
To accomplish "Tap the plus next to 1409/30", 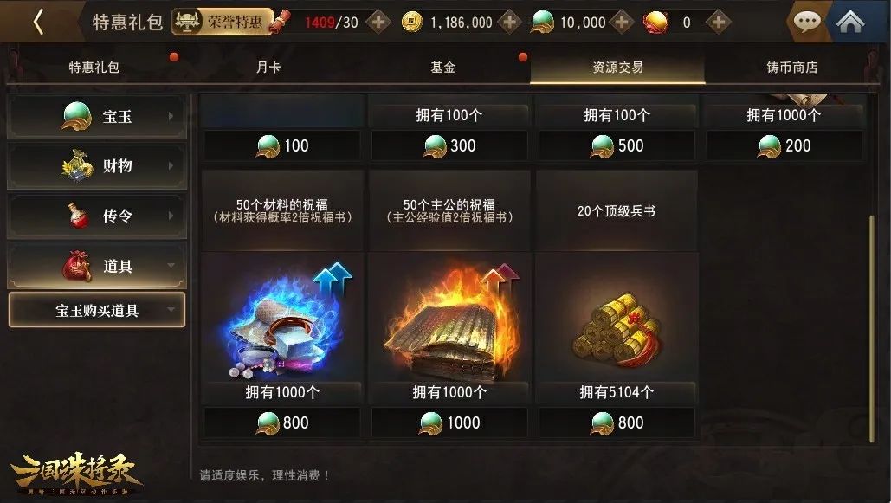I will click(378, 23).
